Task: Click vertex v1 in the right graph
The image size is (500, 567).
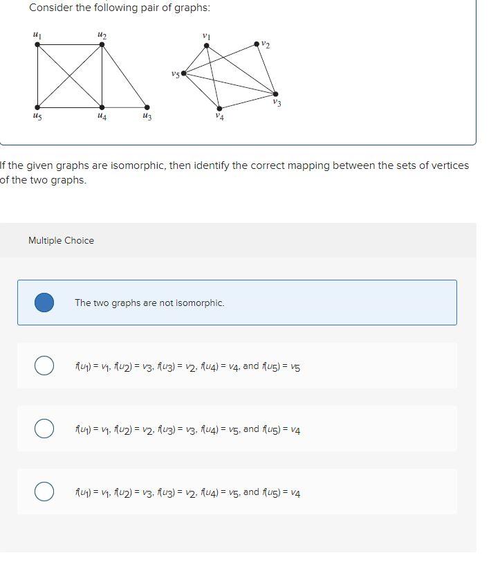Action: pyautogui.click(x=205, y=44)
